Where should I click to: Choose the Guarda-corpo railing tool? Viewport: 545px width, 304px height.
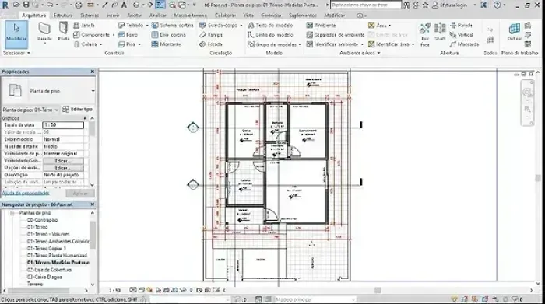pyautogui.click(x=219, y=26)
